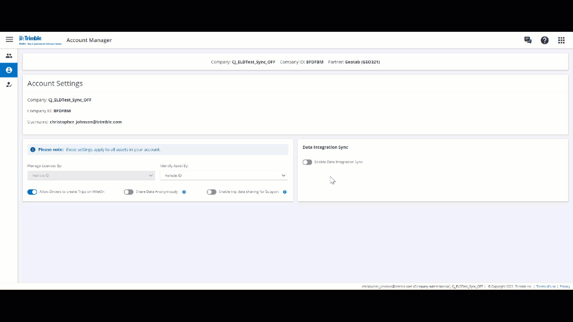Open the hamburger navigation menu

[9, 40]
